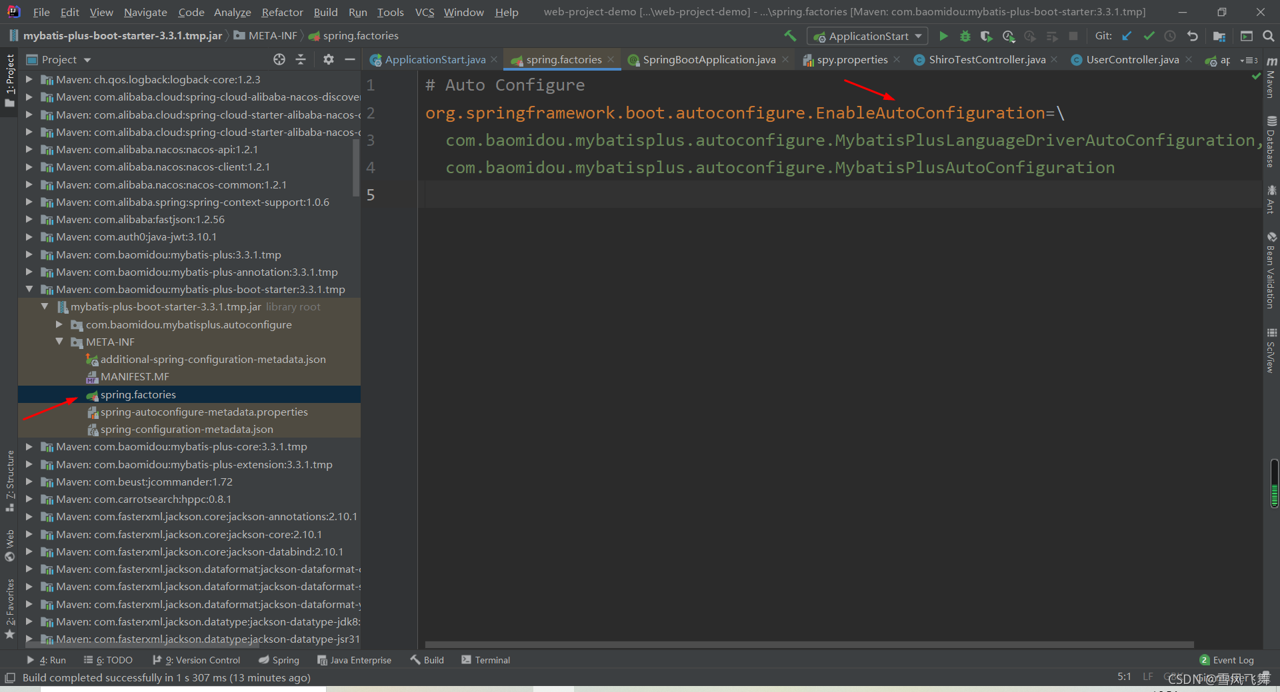Open the Build tool window
Viewport: 1280px width, 692px height.
(427, 660)
